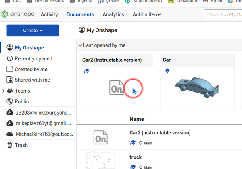Open the Trash folder
This screenshot has height=169, width=242.
[x=21, y=145]
